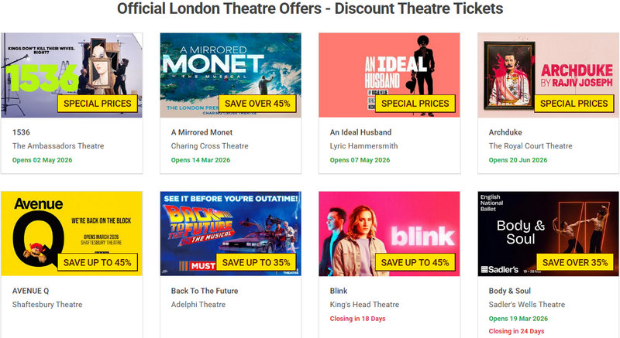Click the An Ideal Husband title

tap(360, 132)
